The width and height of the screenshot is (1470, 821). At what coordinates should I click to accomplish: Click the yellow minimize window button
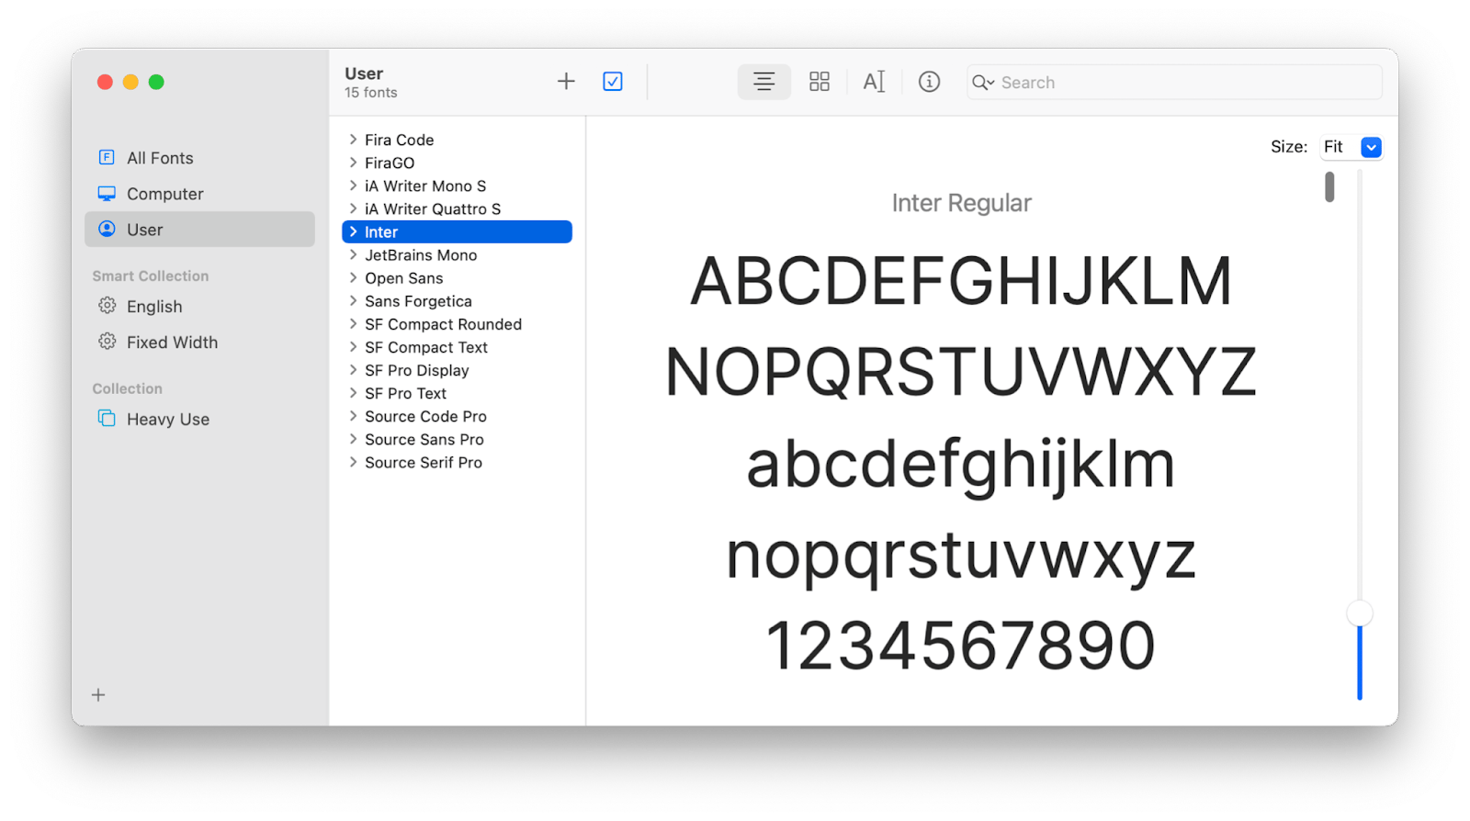(130, 82)
